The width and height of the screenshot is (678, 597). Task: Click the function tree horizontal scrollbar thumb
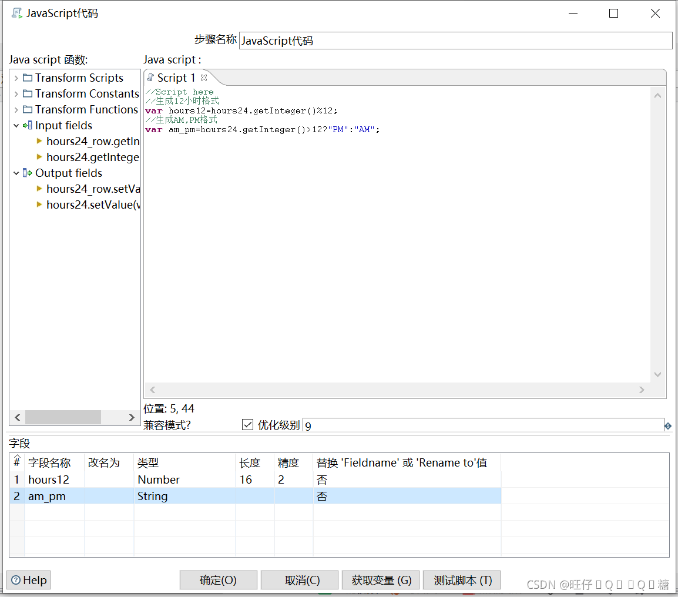pos(63,417)
